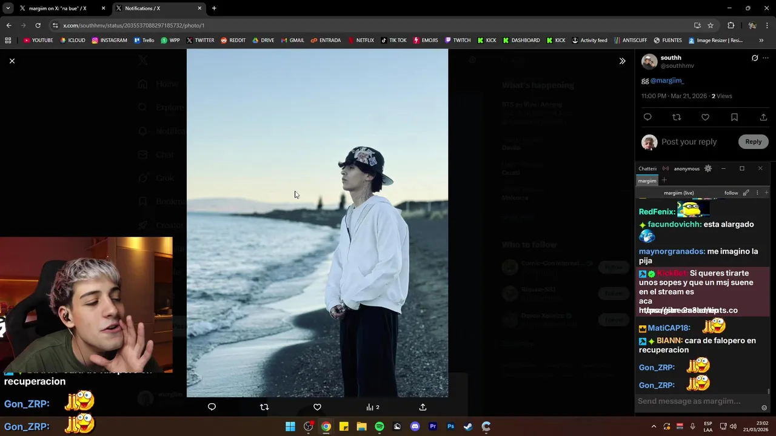Show hidden system tray icons chevron
This screenshot has width=776, height=436.
(x=654, y=426)
